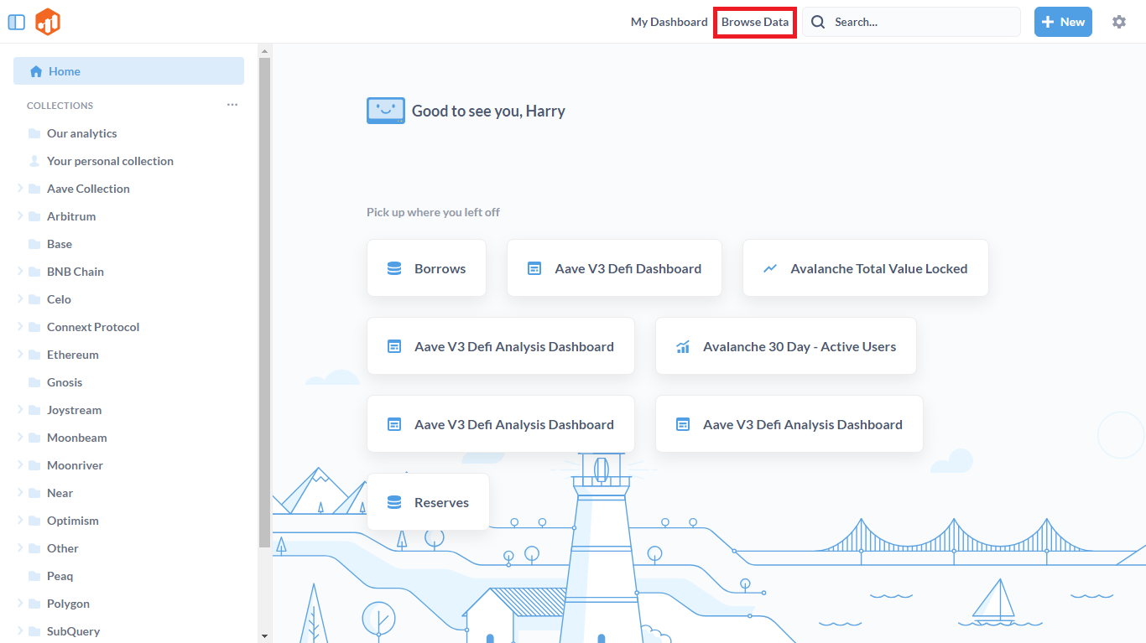This screenshot has width=1146, height=643.
Task: Click the database icon on the Borrows card
Action: tap(394, 268)
